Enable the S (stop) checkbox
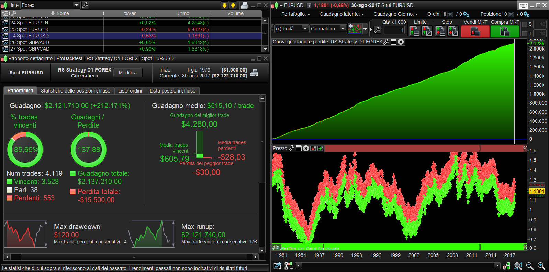 (x=525, y=24)
